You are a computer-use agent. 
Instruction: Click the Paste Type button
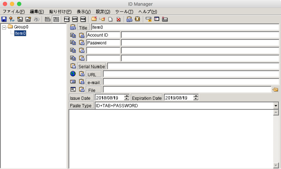click(x=81, y=106)
